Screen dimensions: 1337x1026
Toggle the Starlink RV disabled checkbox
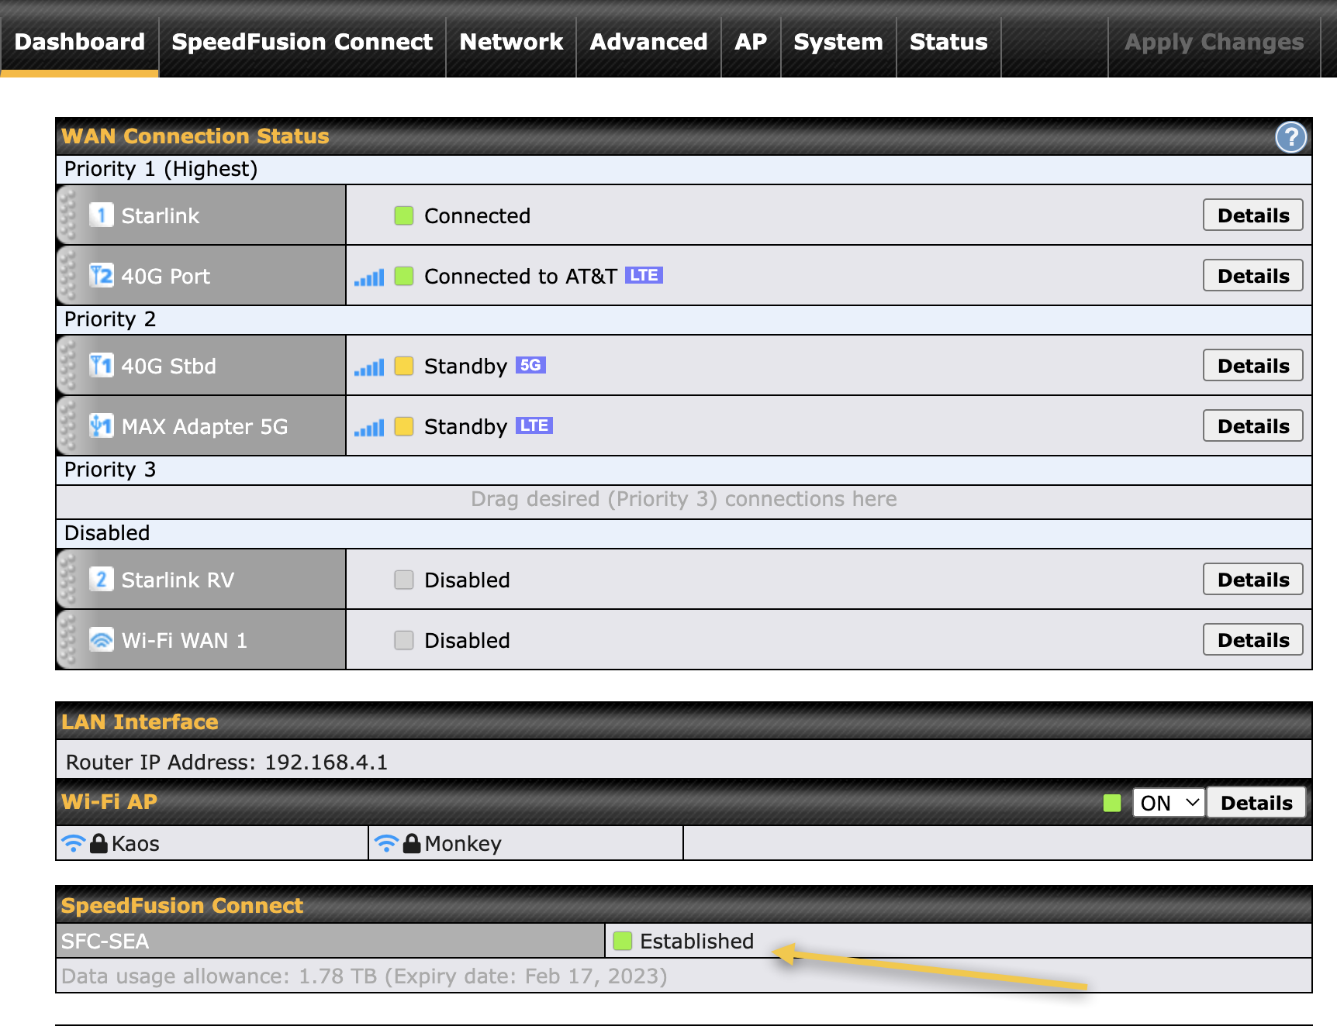[403, 579]
